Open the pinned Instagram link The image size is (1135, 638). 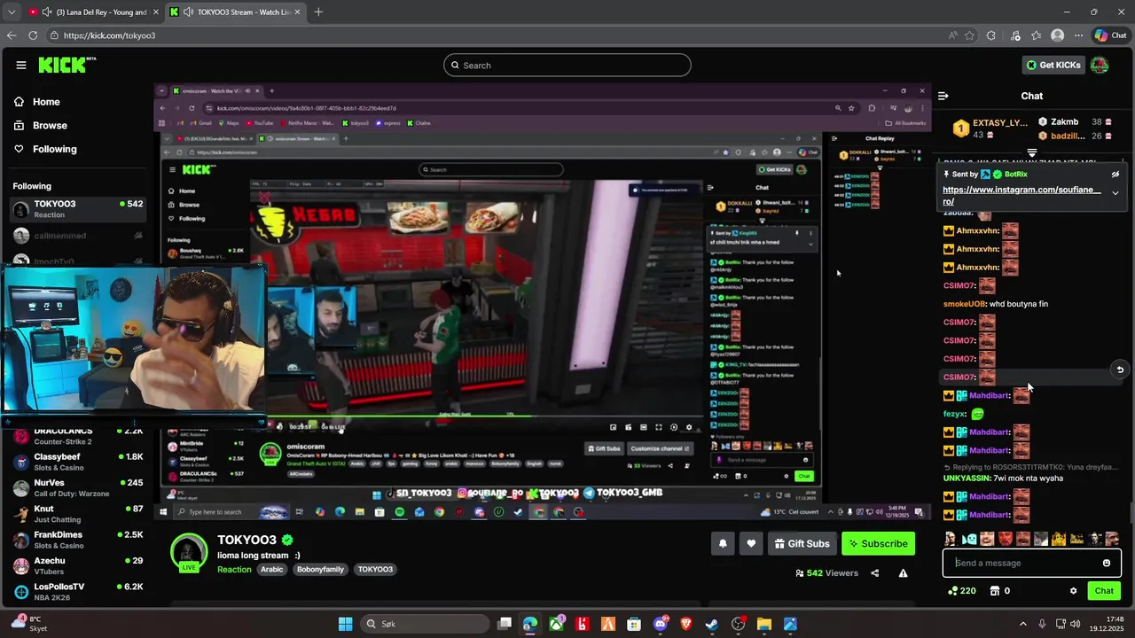coord(1021,196)
